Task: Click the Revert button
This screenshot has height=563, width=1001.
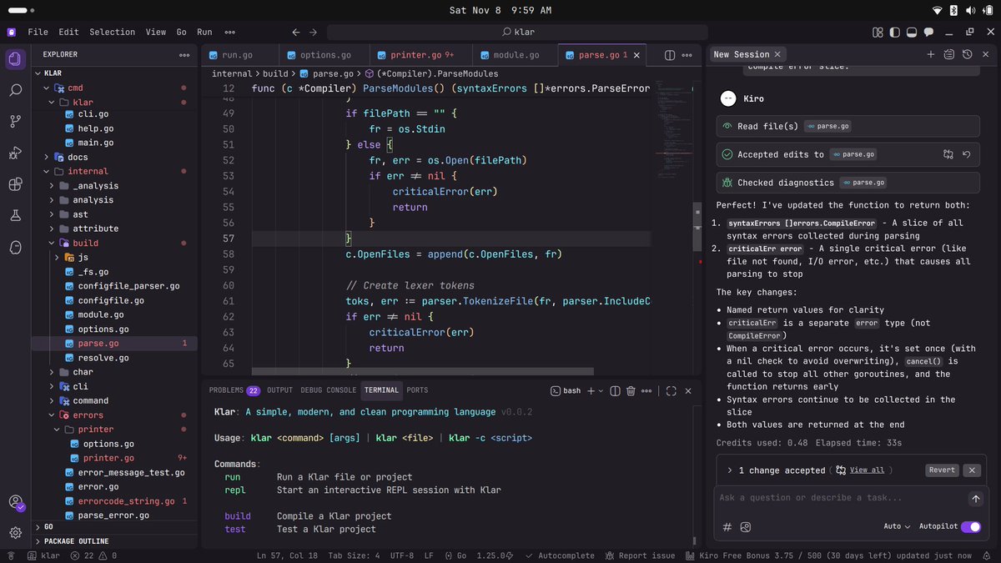Action: tap(942, 470)
